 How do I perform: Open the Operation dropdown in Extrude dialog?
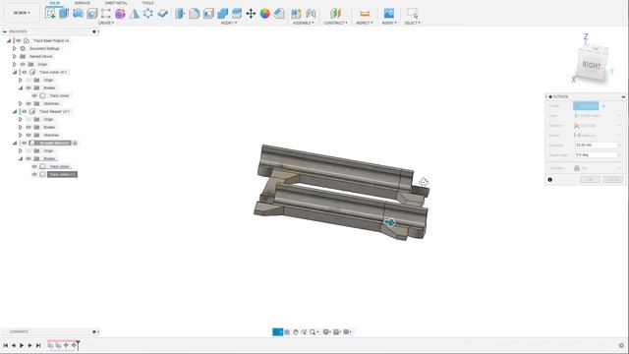click(x=597, y=168)
